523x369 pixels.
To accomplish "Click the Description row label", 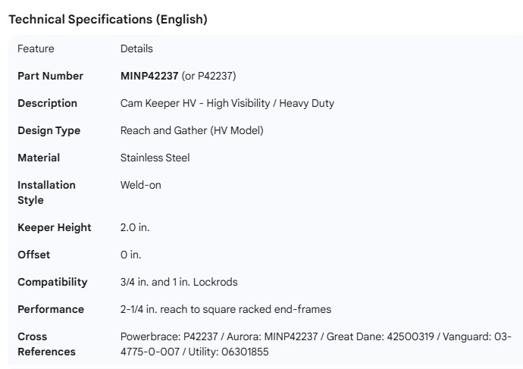I will coord(47,103).
